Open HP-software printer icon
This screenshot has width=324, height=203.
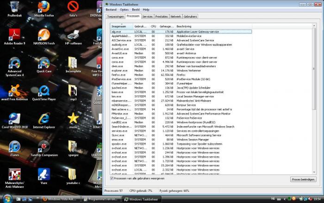pyautogui.click(x=73, y=37)
